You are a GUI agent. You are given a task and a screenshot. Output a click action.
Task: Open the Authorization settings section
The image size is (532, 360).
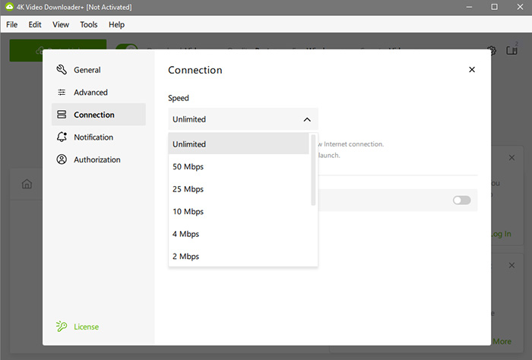(x=98, y=159)
